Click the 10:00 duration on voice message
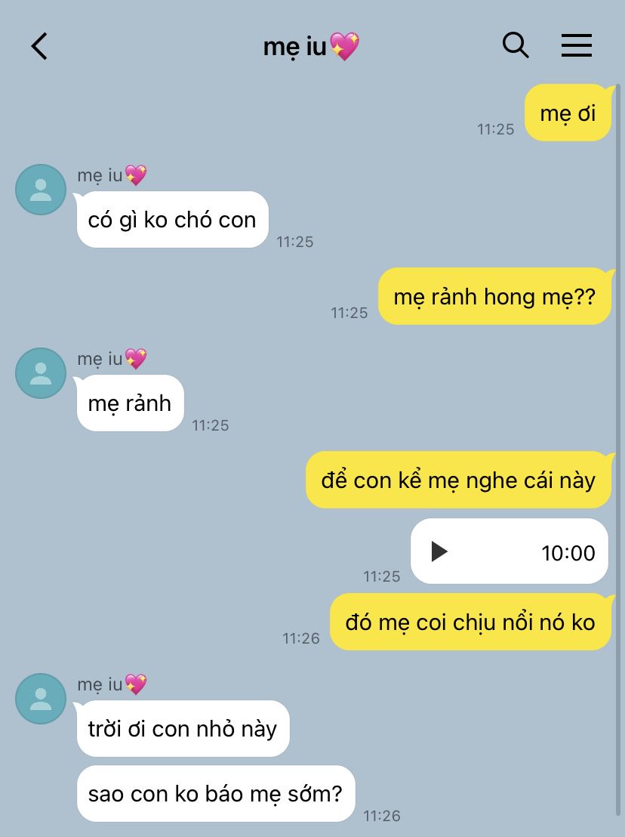The width and height of the screenshot is (625, 837). pyautogui.click(x=568, y=552)
